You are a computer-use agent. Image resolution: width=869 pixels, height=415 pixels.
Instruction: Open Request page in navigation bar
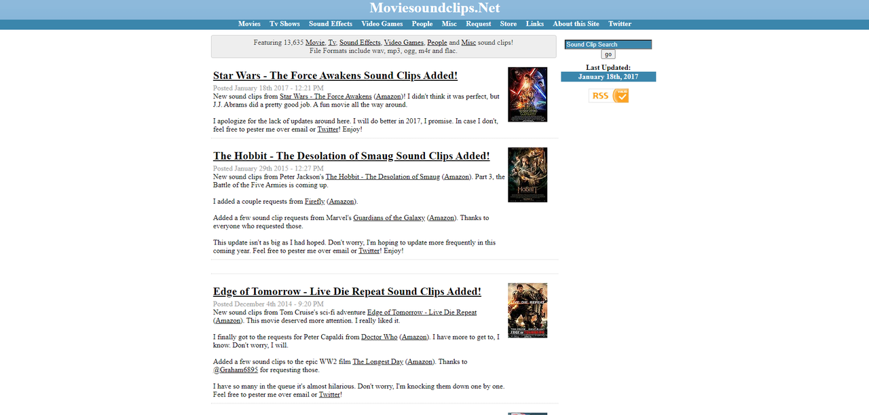click(479, 24)
